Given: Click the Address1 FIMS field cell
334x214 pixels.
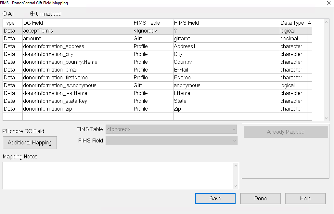Looking at the screenshot, I should (x=226, y=46).
